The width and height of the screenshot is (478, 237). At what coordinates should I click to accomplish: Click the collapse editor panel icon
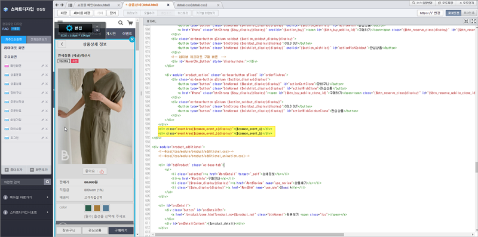pos(466,21)
